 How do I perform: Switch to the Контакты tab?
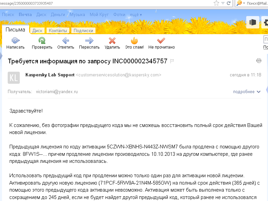click(58, 30)
